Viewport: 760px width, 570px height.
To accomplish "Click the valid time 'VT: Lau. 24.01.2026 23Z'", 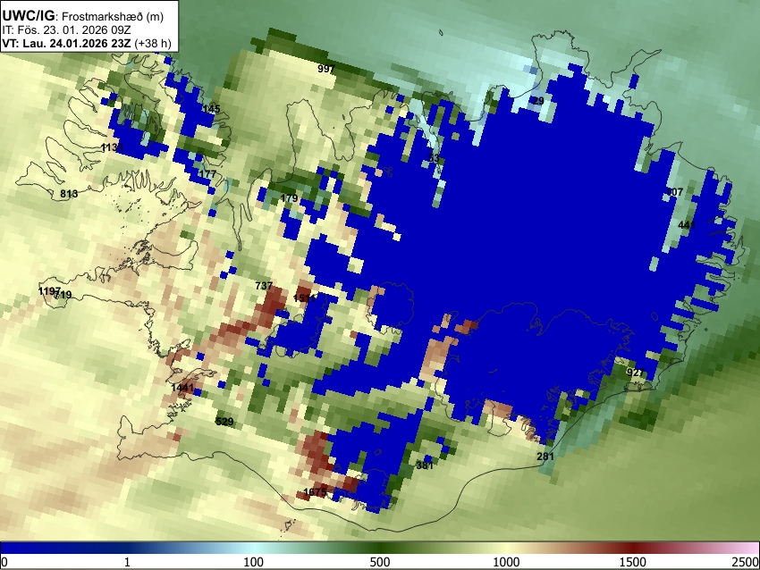I will pyautogui.click(x=66, y=43).
